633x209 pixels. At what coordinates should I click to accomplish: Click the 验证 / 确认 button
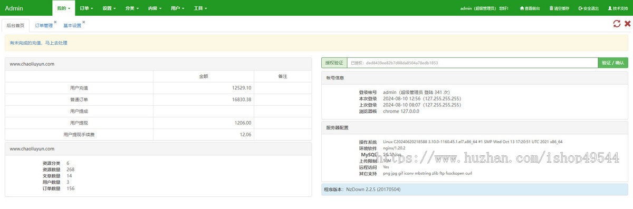(x=613, y=63)
